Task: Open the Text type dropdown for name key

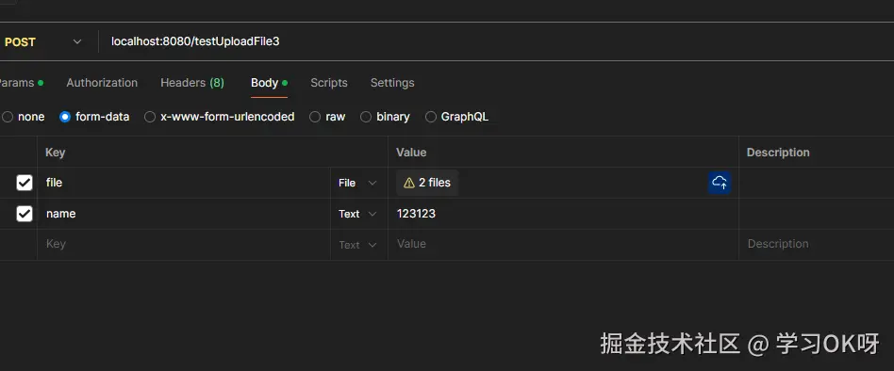Action: click(x=357, y=214)
